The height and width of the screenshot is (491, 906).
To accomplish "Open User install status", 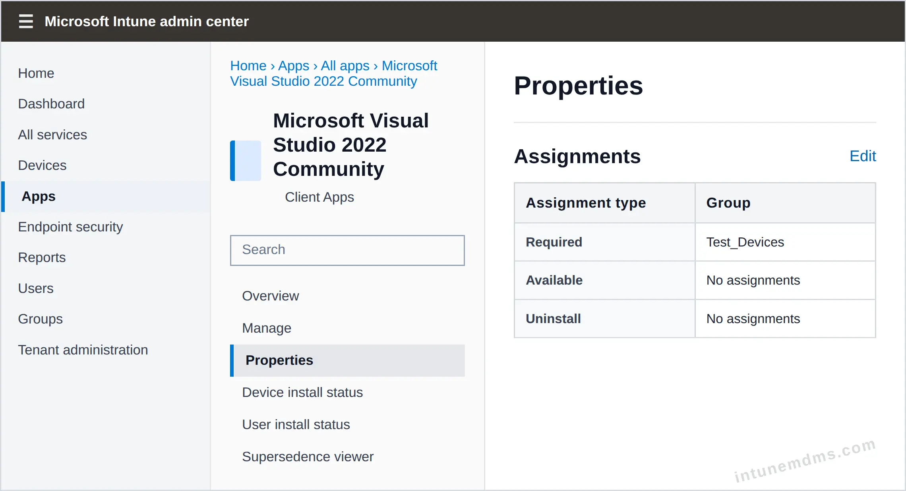I will tap(296, 424).
